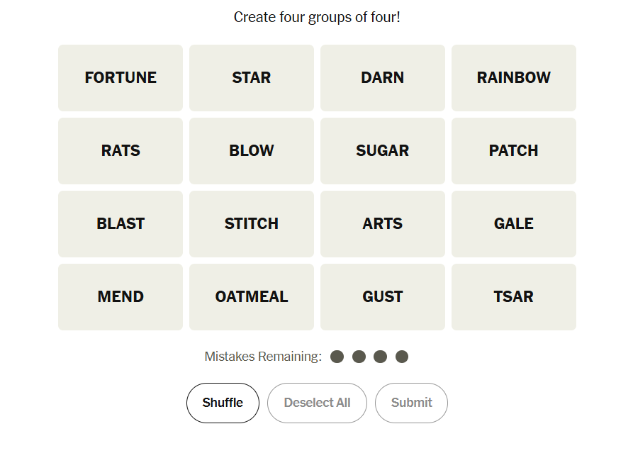Submit the current selection
Viewport: 633px width, 458px height.
(411, 403)
